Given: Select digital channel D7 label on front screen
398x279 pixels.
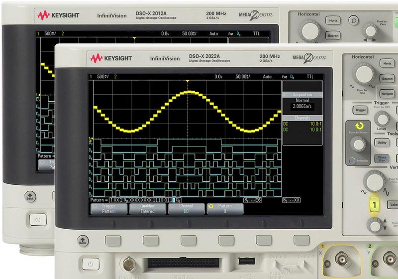Looking at the screenshot, I should [91, 143].
